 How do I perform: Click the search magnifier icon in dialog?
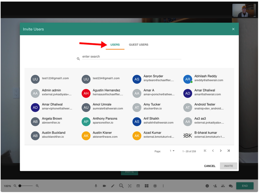point(78,59)
